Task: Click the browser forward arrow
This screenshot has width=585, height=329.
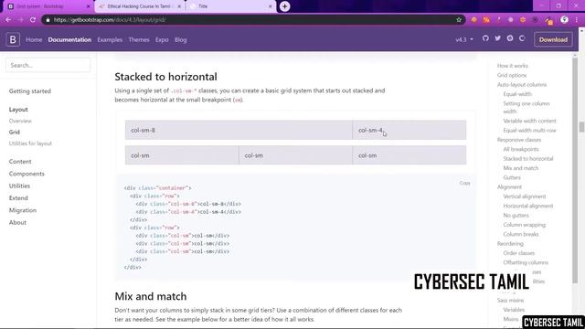Action: tap(20, 20)
